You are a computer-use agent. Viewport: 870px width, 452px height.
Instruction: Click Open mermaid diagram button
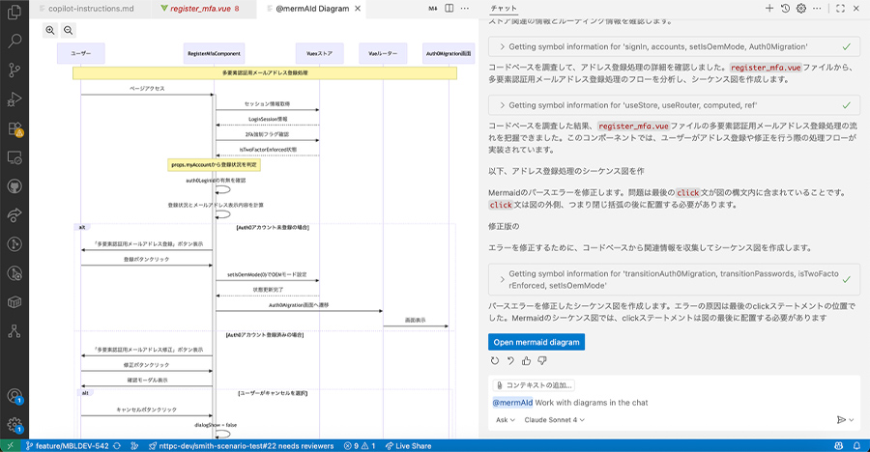coord(536,342)
